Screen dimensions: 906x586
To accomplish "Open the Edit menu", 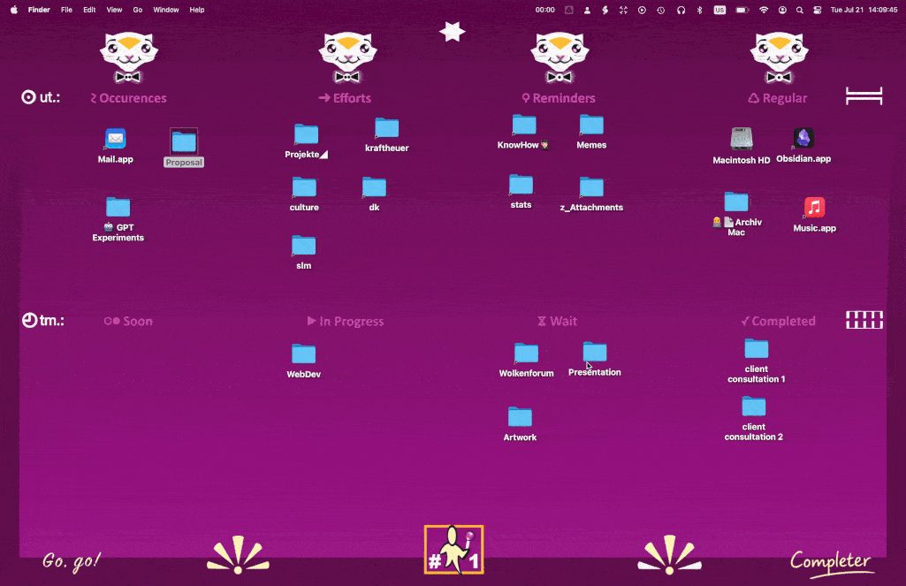I will [89, 10].
